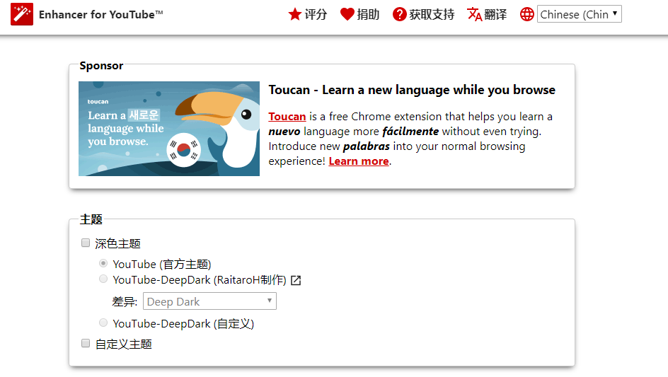Click the question mark icon for 获取支持
The height and width of the screenshot is (377, 668).
[400, 14]
